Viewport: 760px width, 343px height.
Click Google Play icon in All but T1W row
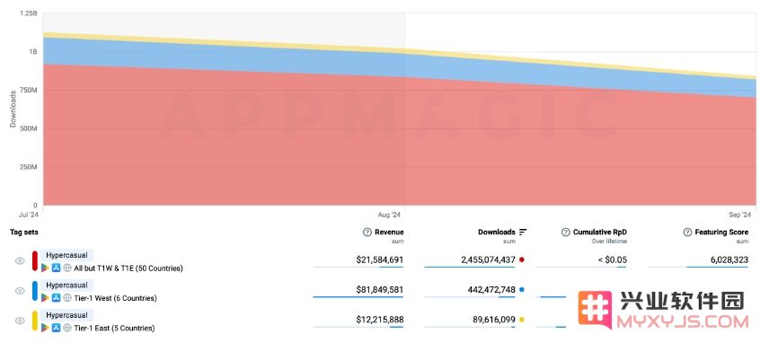(45, 268)
